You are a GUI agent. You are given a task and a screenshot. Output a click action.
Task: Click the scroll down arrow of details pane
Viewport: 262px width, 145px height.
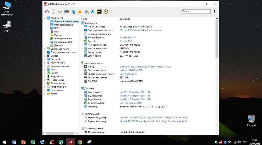tap(217, 133)
